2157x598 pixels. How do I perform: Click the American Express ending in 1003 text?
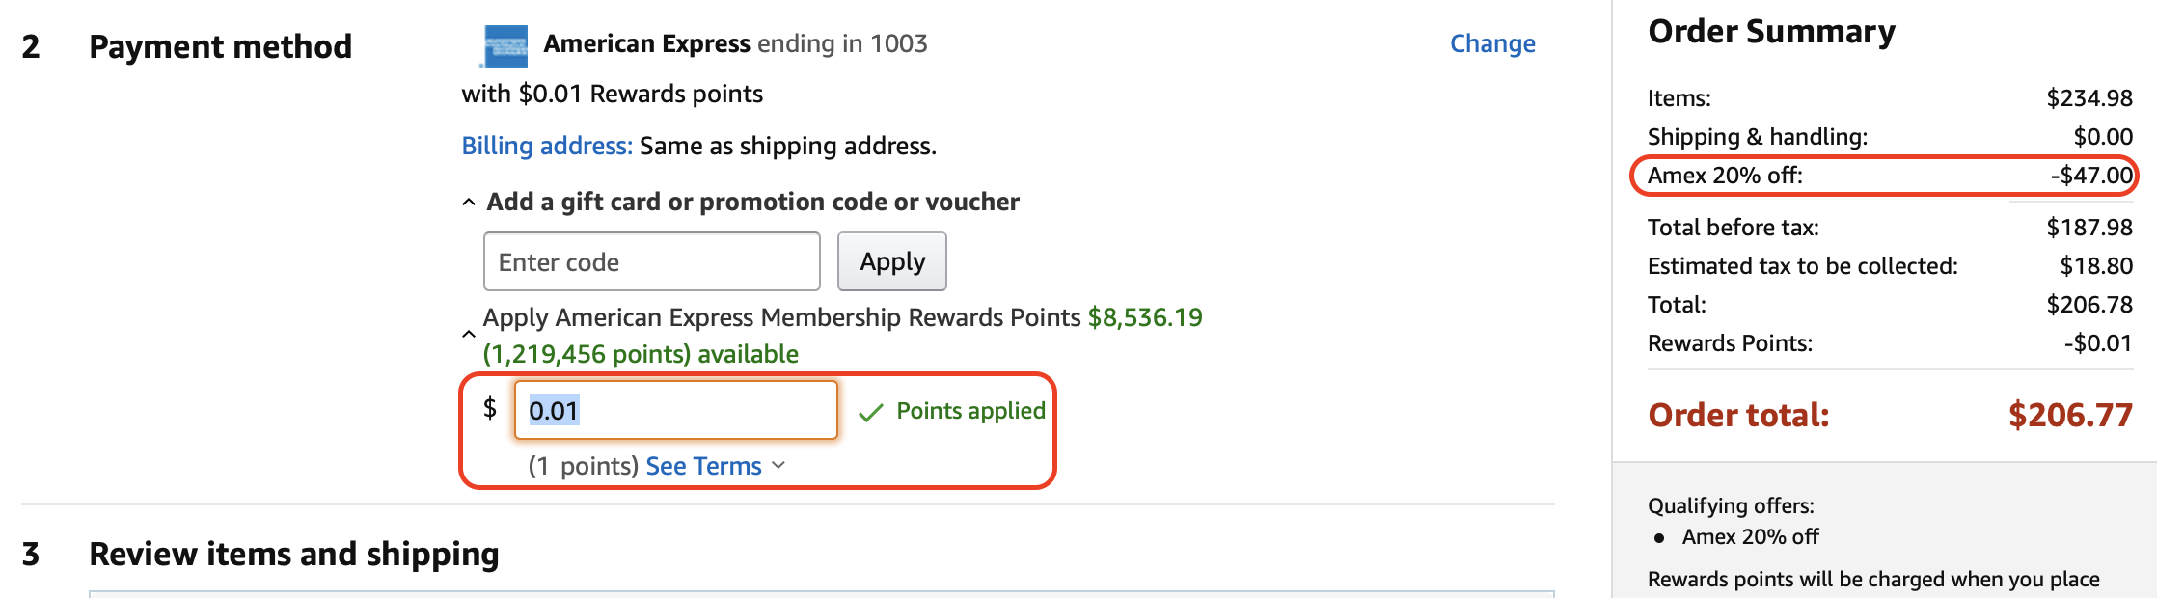(x=735, y=43)
